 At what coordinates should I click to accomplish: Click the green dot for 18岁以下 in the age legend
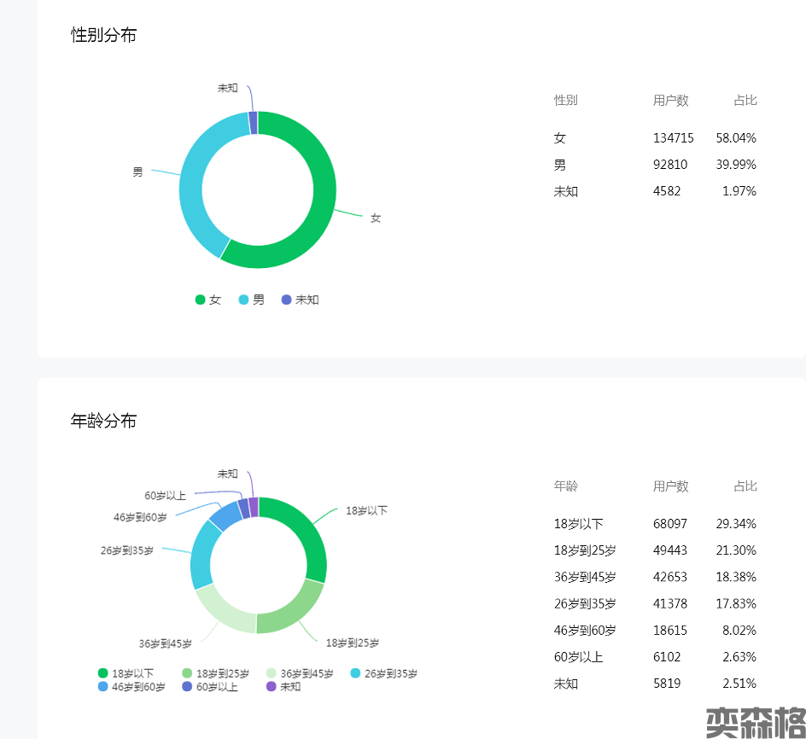103,673
